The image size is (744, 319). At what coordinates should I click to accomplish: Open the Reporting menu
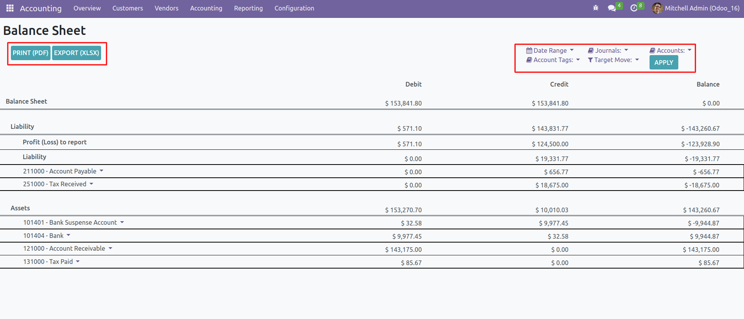pyautogui.click(x=248, y=8)
